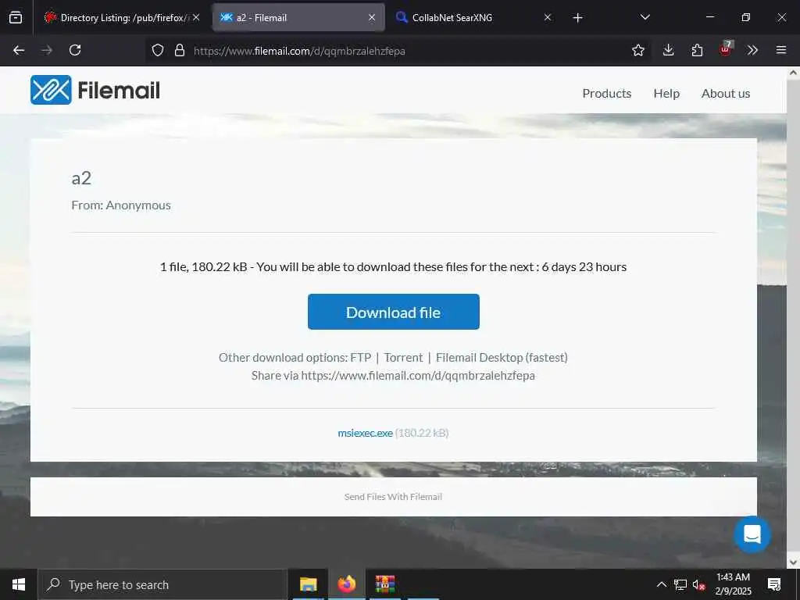List all tabs dropdown arrow
Screen dimensions: 800x600
pyautogui.click(x=645, y=17)
